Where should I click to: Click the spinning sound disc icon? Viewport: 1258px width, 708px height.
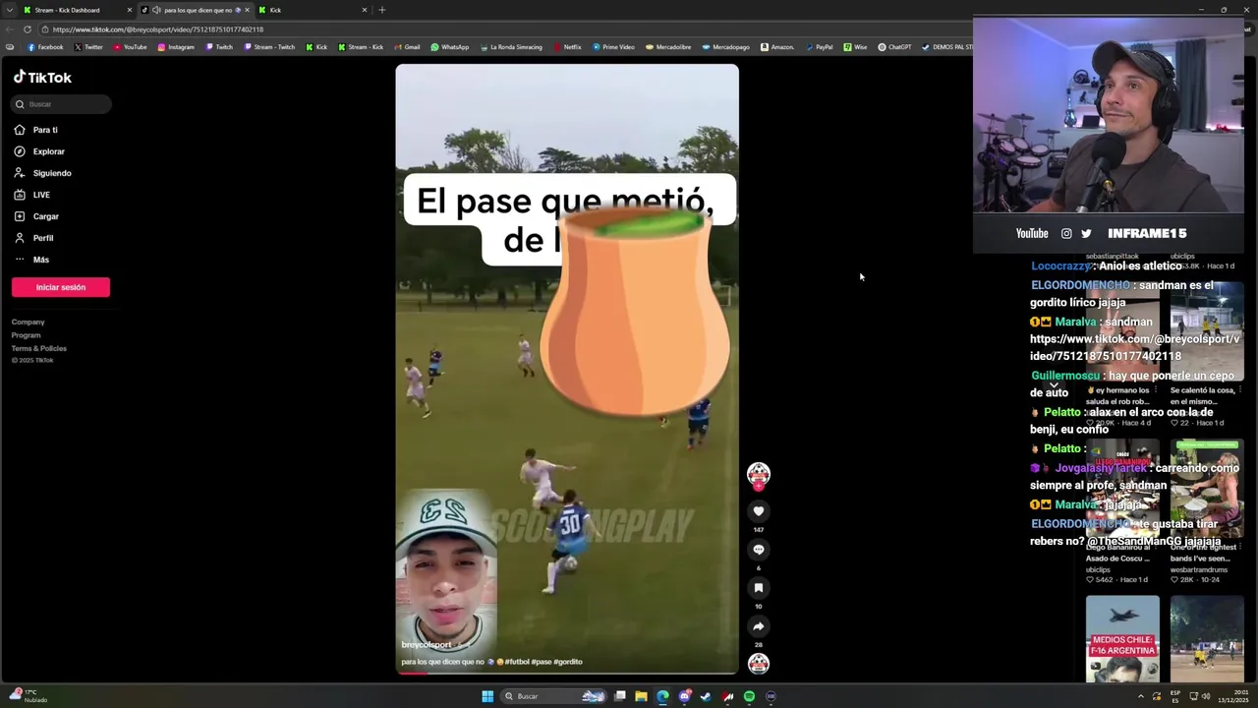pyautogui.click(x=758, y=664)
